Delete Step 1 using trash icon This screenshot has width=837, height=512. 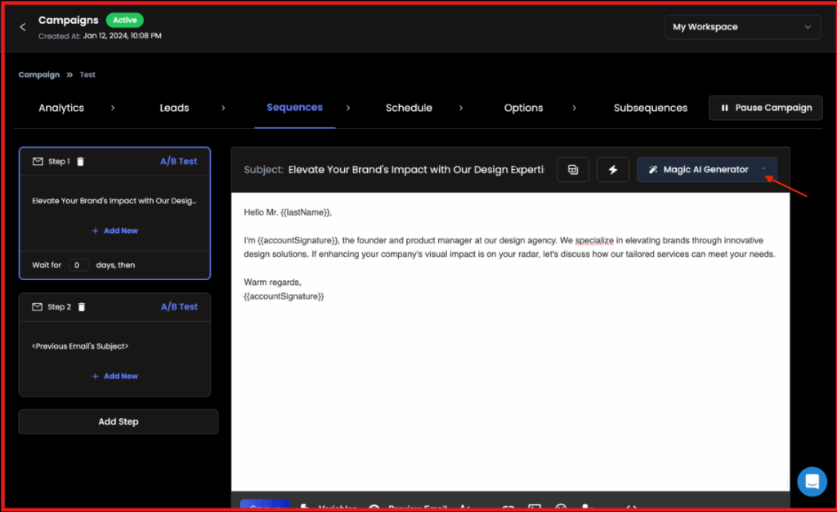pos(80,162)
